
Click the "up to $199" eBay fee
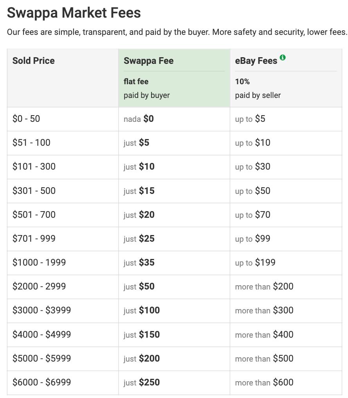[x=255, y=262]
